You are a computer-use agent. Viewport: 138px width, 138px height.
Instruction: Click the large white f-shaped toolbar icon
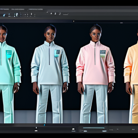(17, 15)
